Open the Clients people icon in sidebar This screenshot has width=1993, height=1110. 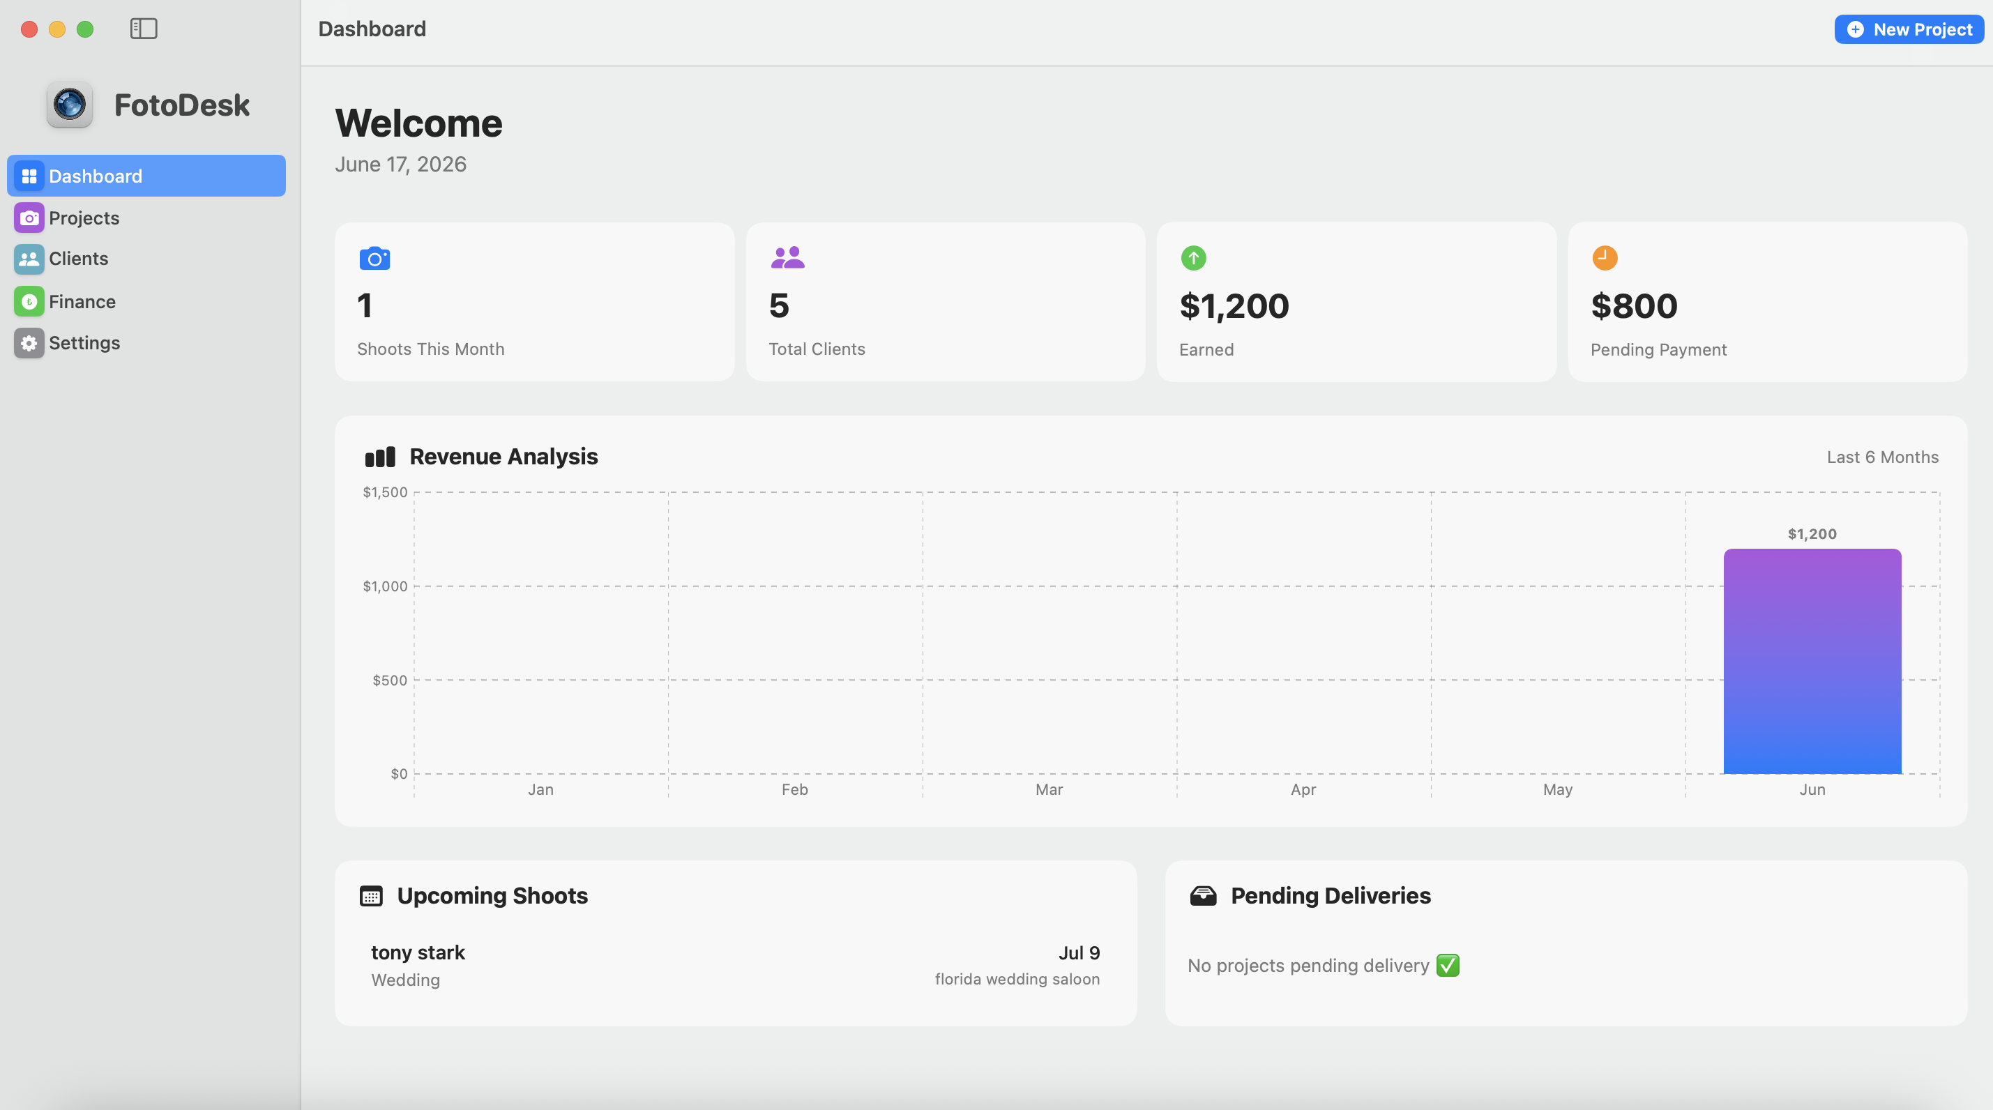[29, 259]
